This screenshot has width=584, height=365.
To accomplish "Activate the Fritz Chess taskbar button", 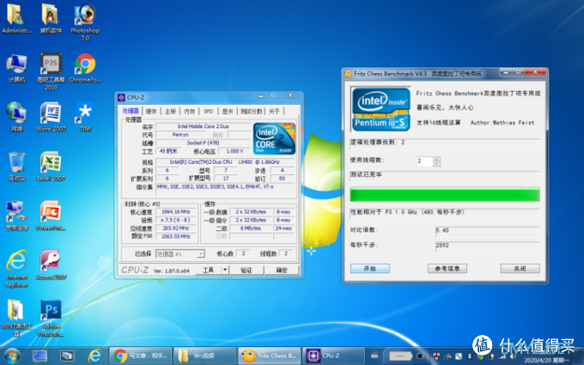I will tap(270, 356).
